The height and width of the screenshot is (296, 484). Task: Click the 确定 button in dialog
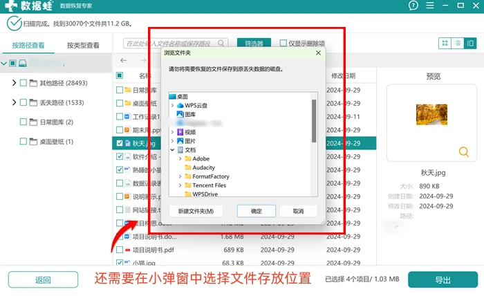[x=257, y=211]
